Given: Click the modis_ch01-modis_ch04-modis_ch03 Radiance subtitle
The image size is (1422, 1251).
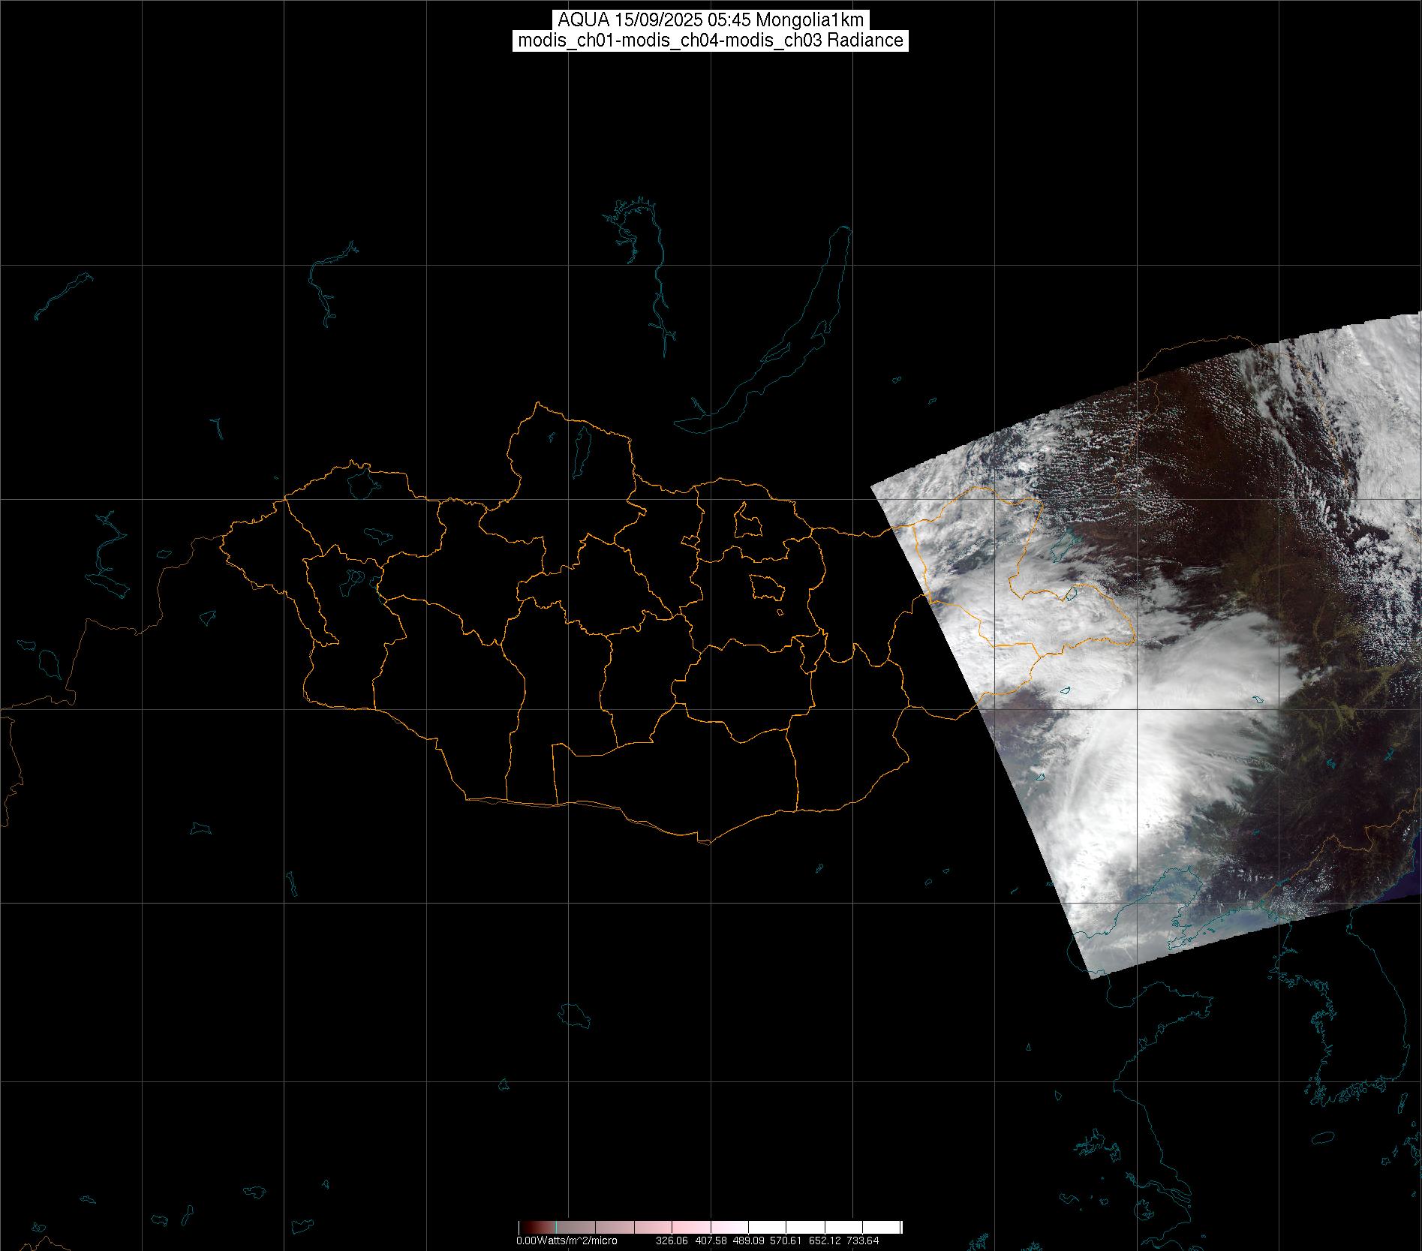Looking at the screenshot, I should click(710, 41).
